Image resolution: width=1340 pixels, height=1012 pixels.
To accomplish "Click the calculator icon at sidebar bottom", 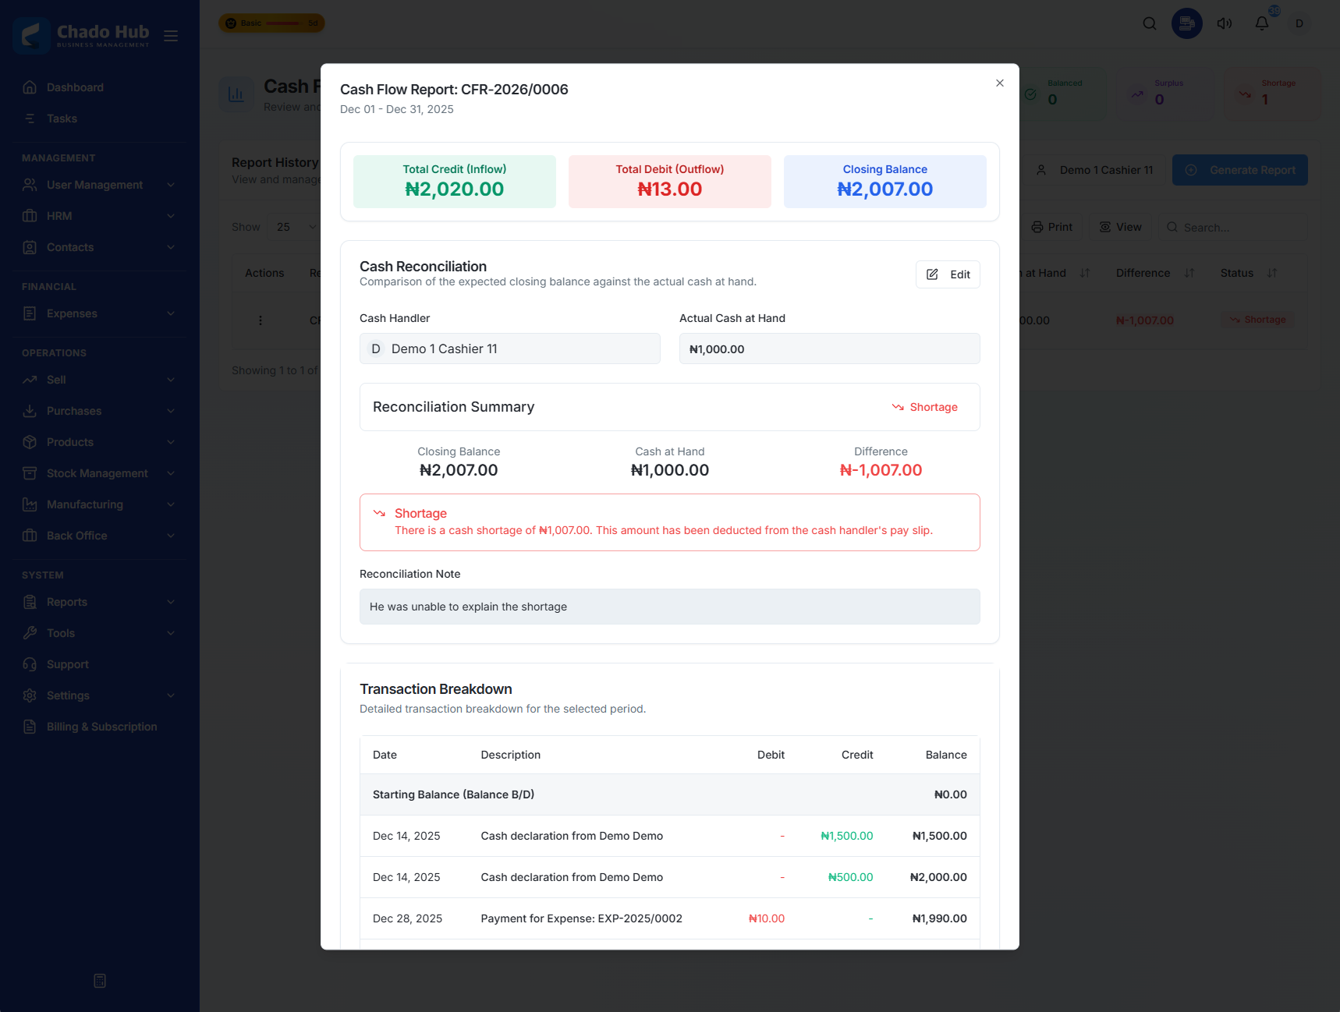I will (99, 980).
